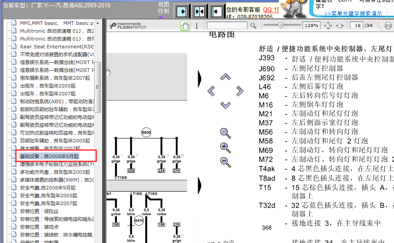
Task: Click the FlashPaper search text field
Action: (227, 26)
